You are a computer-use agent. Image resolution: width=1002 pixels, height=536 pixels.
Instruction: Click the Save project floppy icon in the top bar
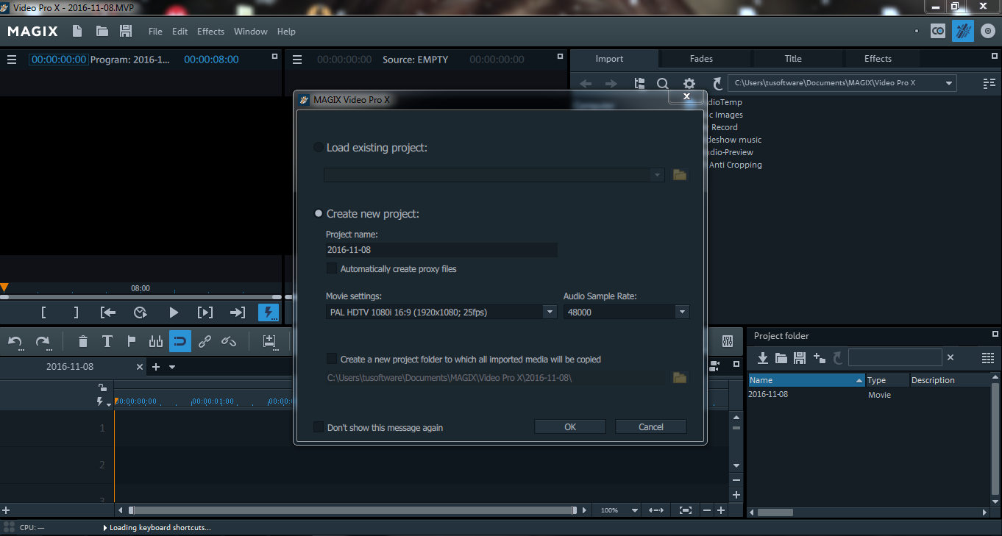click(126, 31)
